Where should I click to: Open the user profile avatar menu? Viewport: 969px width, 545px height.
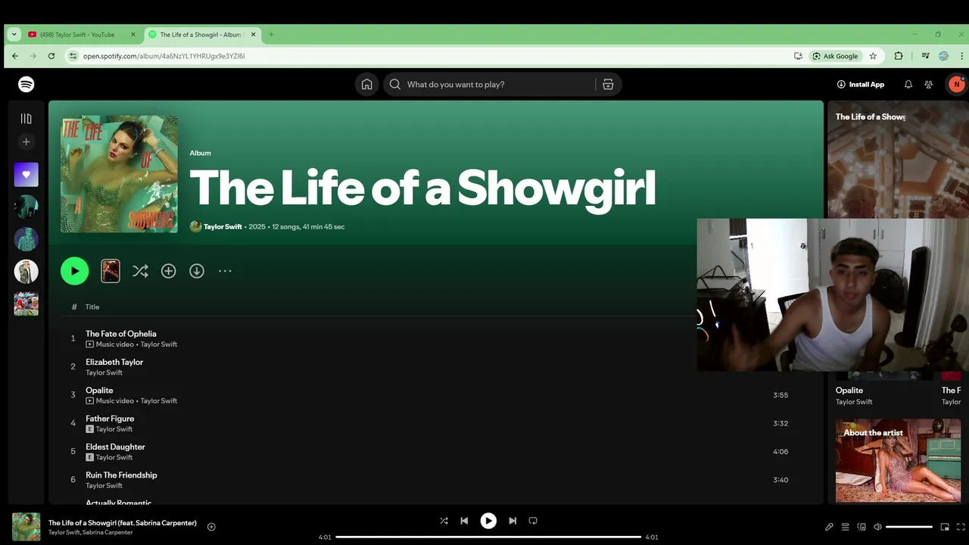pyautogui.click(x=956, y=84)
